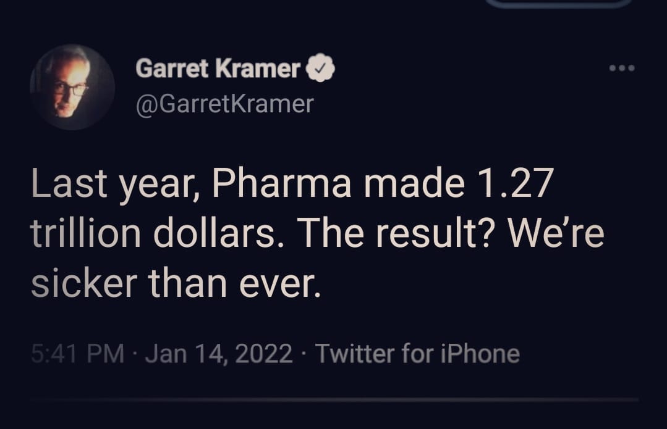Click the 5:41 PM timestamp

(77, 354)
